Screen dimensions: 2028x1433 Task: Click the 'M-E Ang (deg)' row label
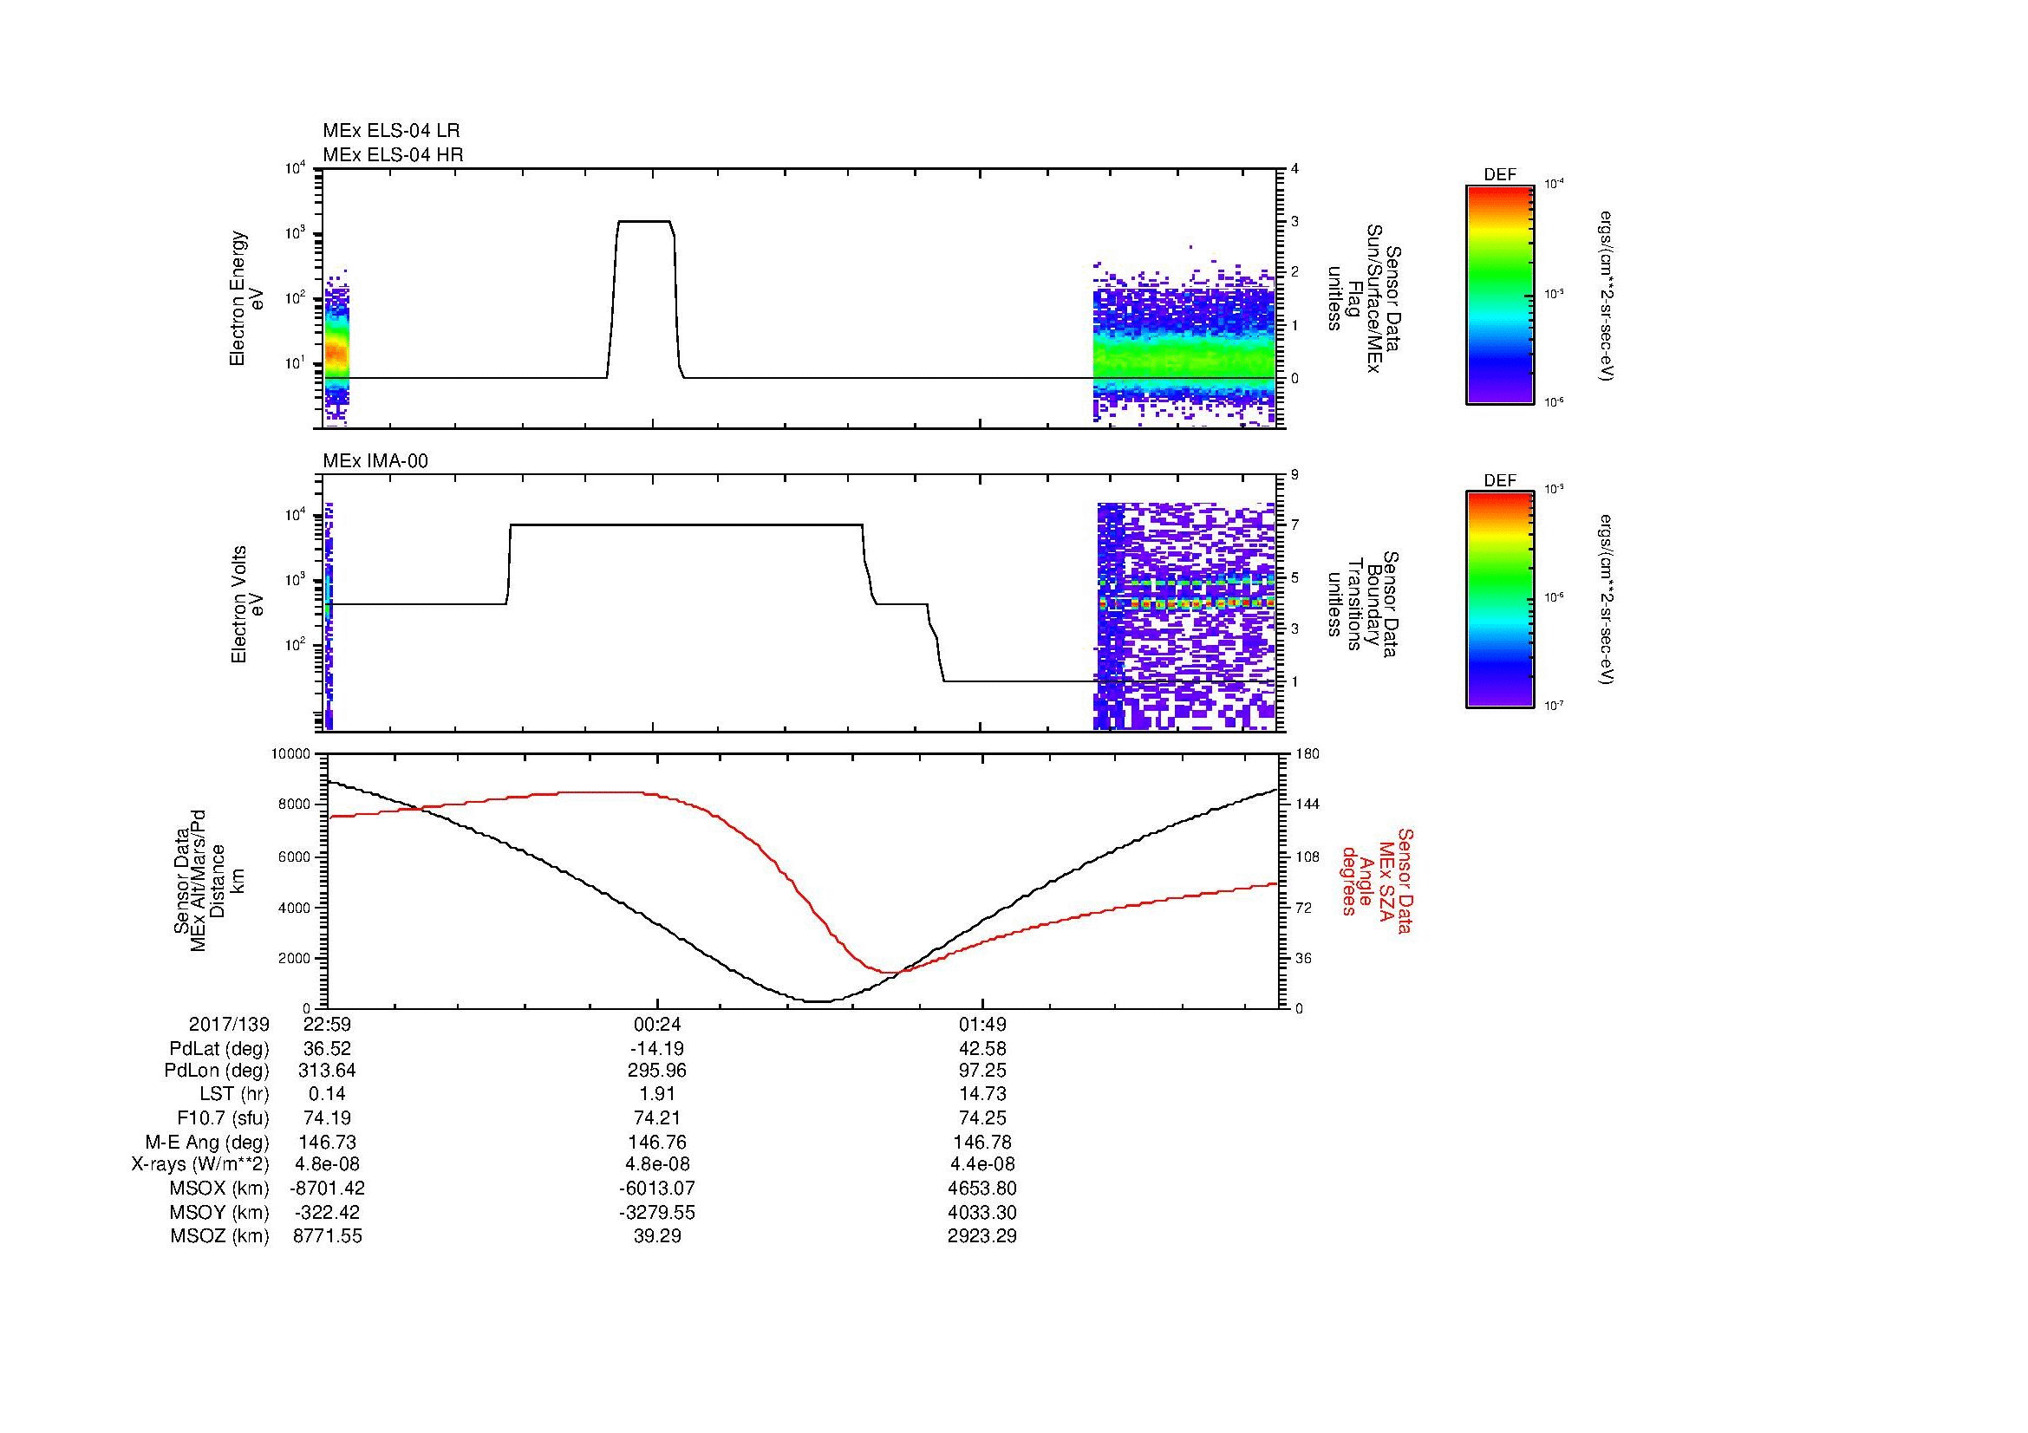(207, 1142)
